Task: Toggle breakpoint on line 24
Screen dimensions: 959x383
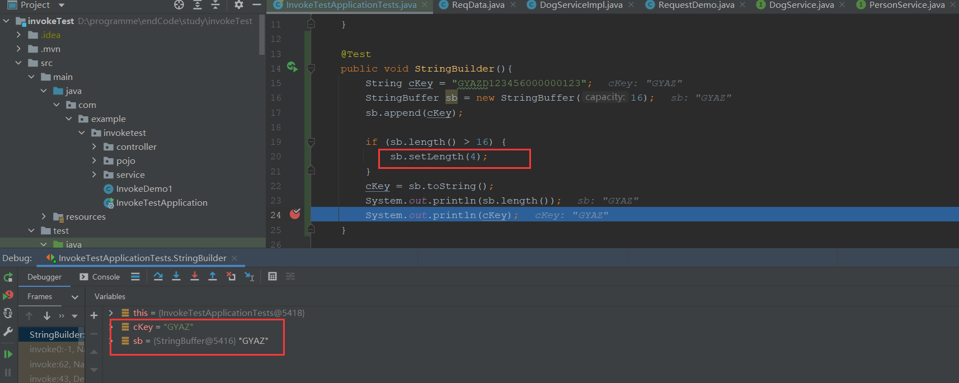Action: tap(295, 214)
